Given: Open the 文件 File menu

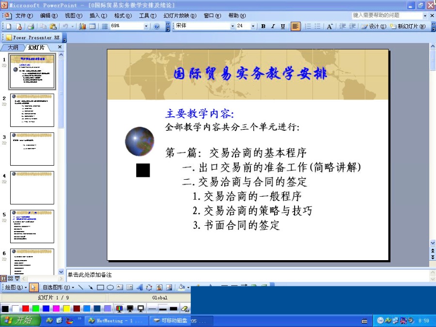Looking at the screenshot, I should coord(24,16).
